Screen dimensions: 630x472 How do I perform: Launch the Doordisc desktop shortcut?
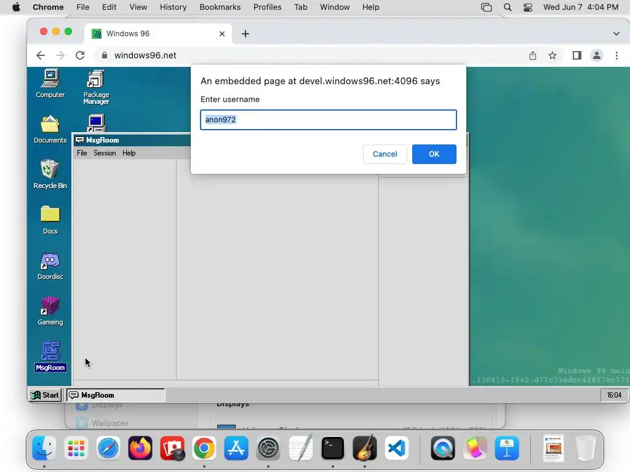pyautogui.click(x=50, y=265)
